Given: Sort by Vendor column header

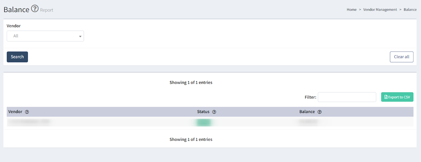Looking at the screenshot, I should pos(15,112).
